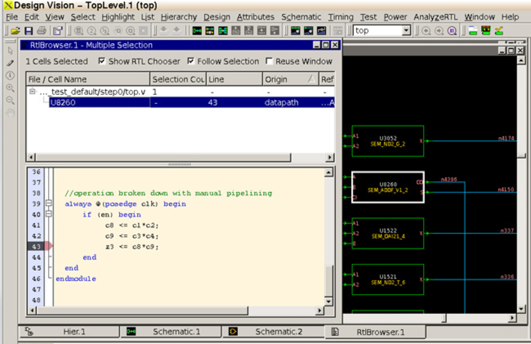The image size is (531, 344).
Task: Select the pencil tool in left sidebar
Action: click(10, 63)
